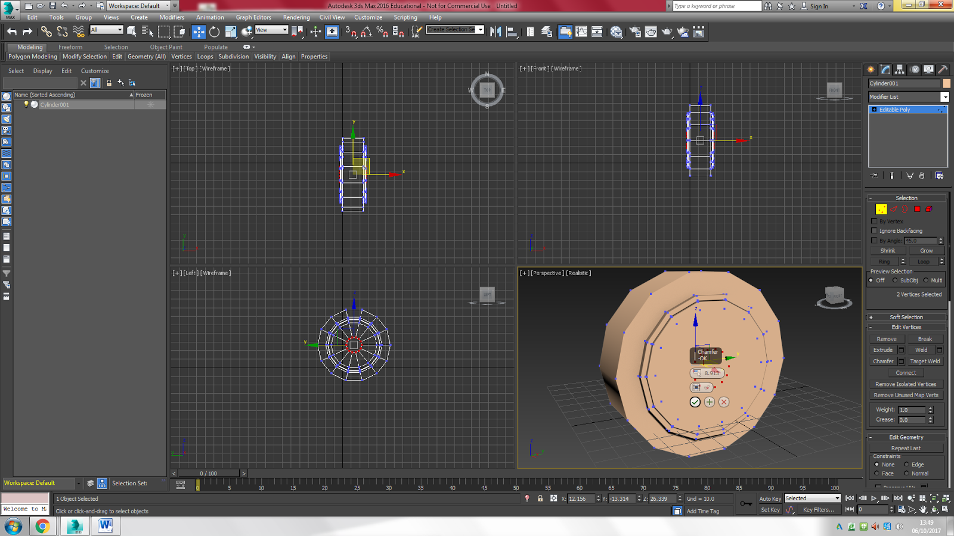Viewport: 954px width, 536px height.
Task: Click the Cylinder001 object name field
Action: click(904, 83)
